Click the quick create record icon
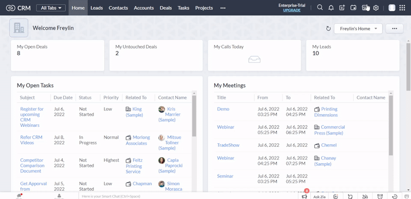411x199 pixels. (342, 8)
